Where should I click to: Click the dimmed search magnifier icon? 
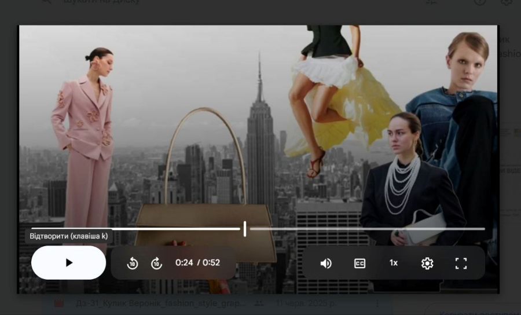(x=46, y=1)
